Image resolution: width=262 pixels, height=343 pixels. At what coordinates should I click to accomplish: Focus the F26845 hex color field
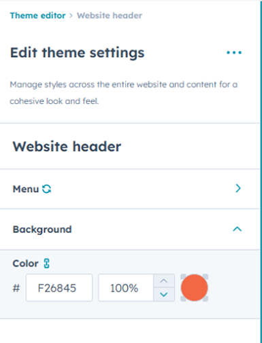click(59, 288)
